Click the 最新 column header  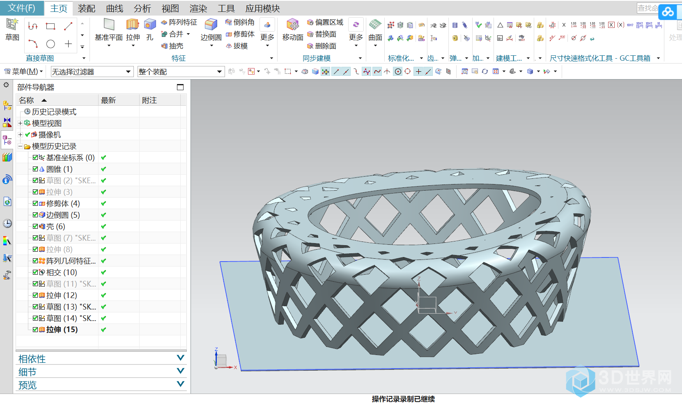119,100
